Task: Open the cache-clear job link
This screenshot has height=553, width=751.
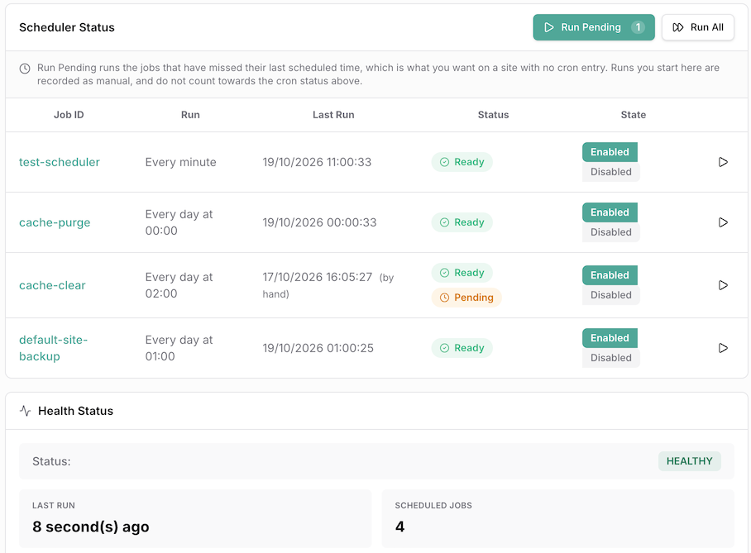Action: [52, 285]
